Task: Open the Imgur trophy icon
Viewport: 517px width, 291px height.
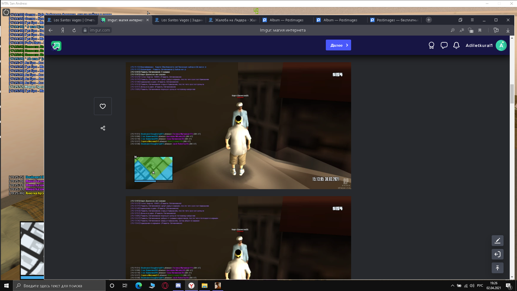Action: 431,45
